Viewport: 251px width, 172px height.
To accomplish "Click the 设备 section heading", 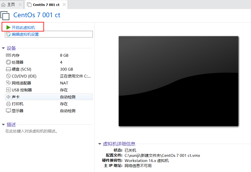I will [11, 48].
